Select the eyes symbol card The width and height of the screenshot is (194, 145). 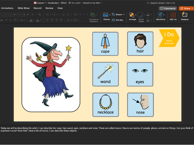coord(140,74)
